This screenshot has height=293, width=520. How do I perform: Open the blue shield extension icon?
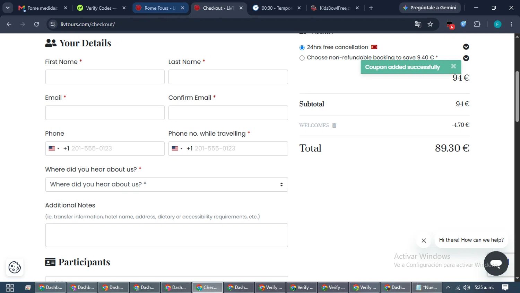463,24
